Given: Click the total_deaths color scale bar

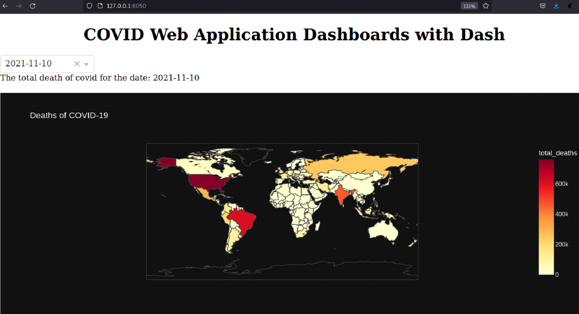Looking at the screenshot, I should (x=546, y=217).
